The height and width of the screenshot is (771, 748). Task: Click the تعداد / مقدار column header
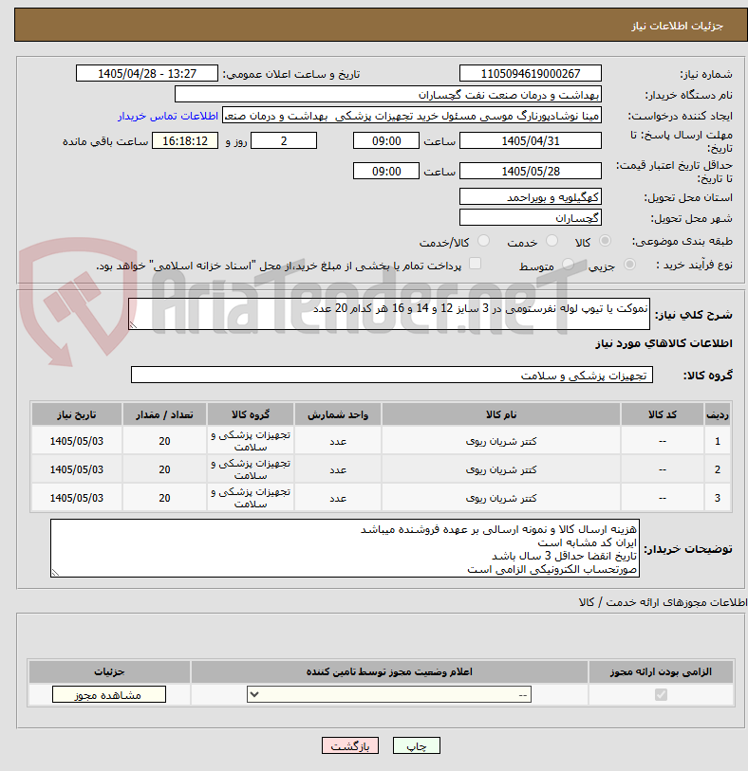(164, 414)
